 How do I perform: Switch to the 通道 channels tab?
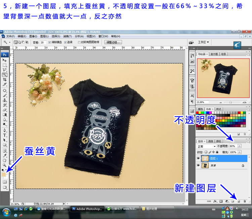(211, 141)
